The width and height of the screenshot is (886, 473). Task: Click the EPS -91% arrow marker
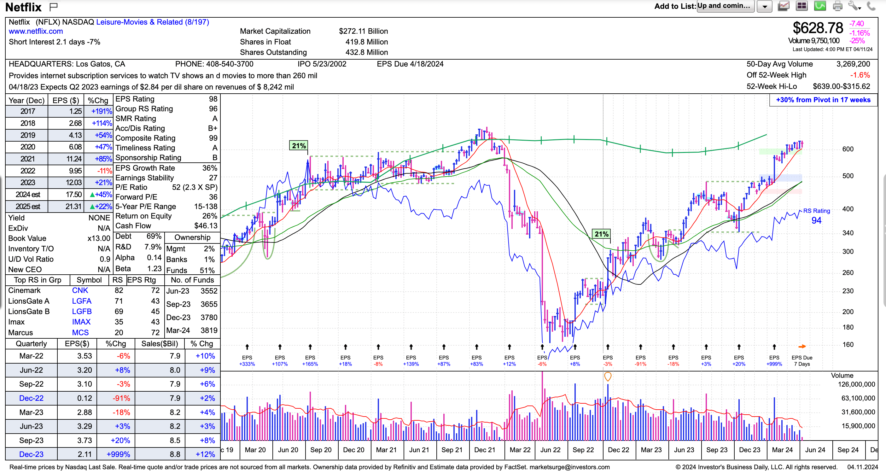click(x=640, y=347)
